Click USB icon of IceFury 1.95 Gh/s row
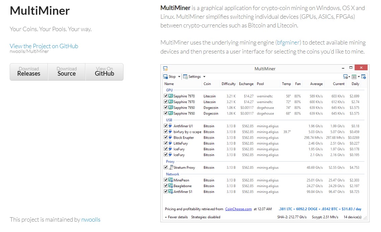The width and height of the screenshot is (381, 232). [170, 149]
